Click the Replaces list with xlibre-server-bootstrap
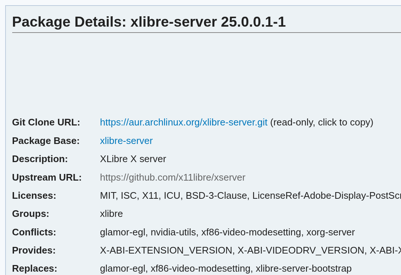 226,269
